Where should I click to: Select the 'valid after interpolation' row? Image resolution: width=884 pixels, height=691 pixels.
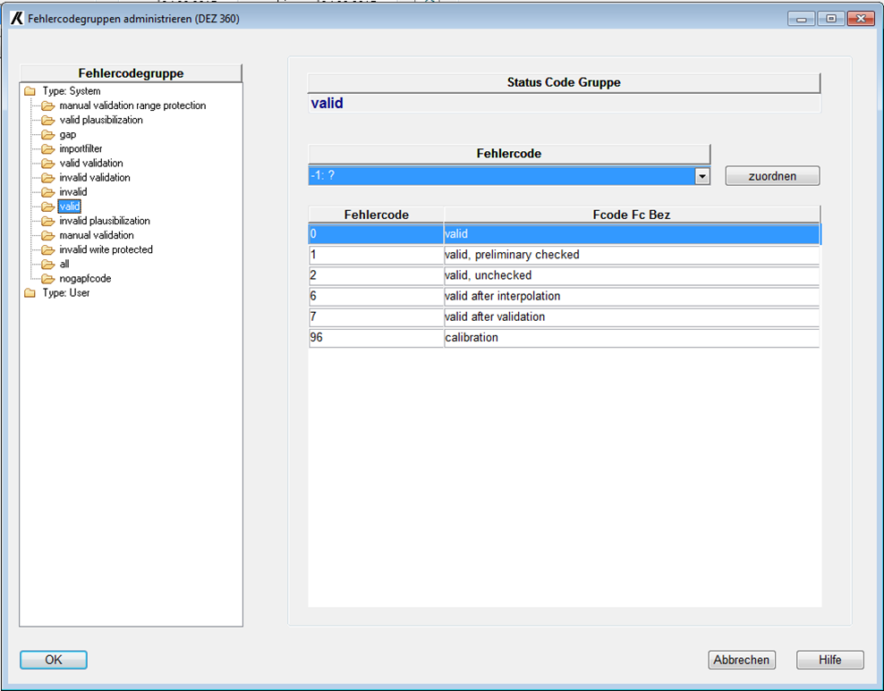[564, 296]
